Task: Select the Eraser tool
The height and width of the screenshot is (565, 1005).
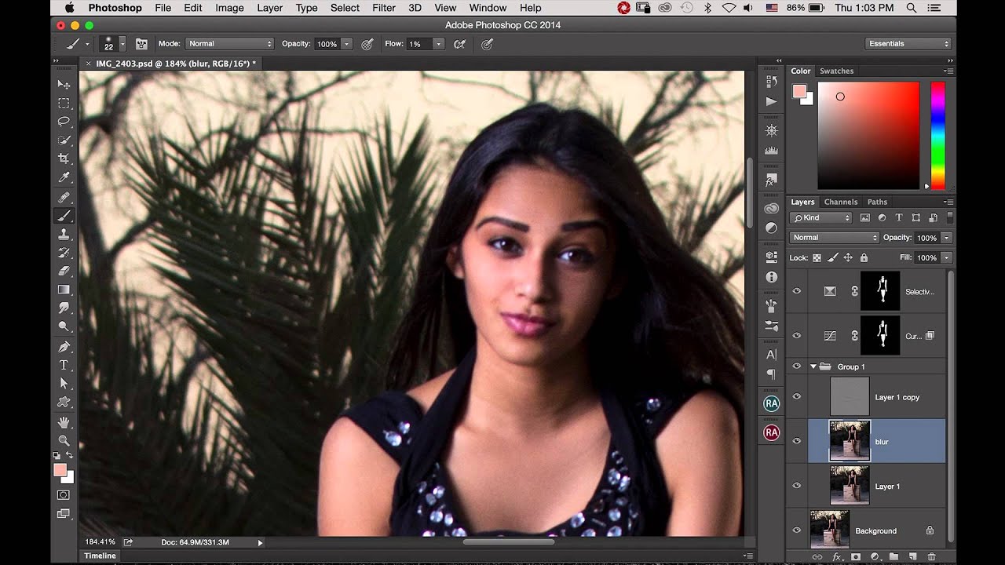Action: click(64, 271)
